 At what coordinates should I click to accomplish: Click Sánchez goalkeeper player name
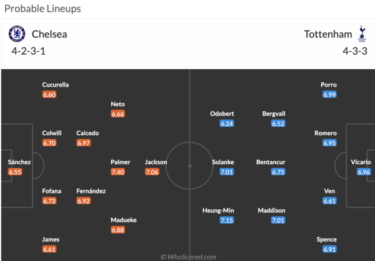(19, 162)
